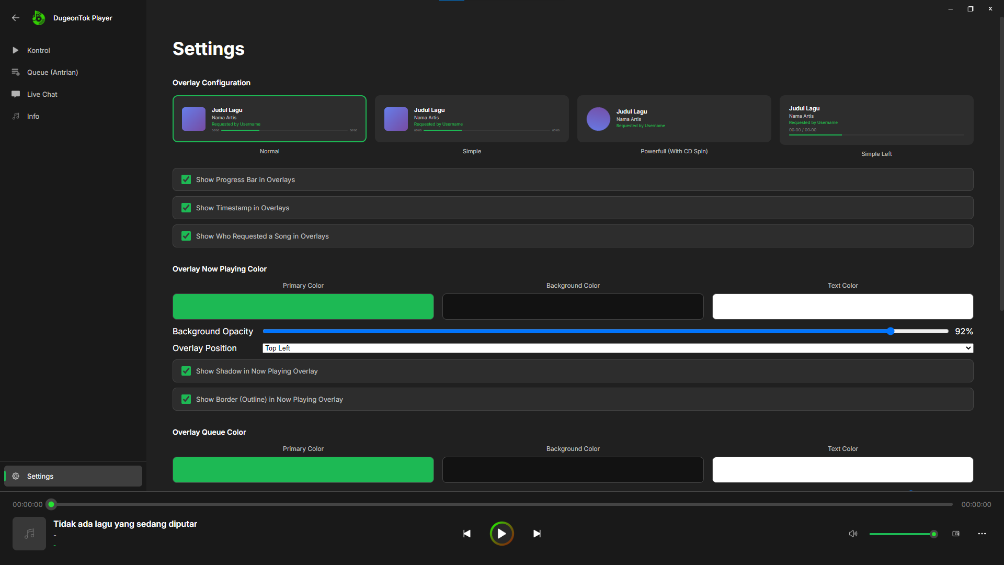The height and width of the screenshot is (565, 1004).
Task: Open the Overlay Position dropdown
Action: tap(618, 348)
